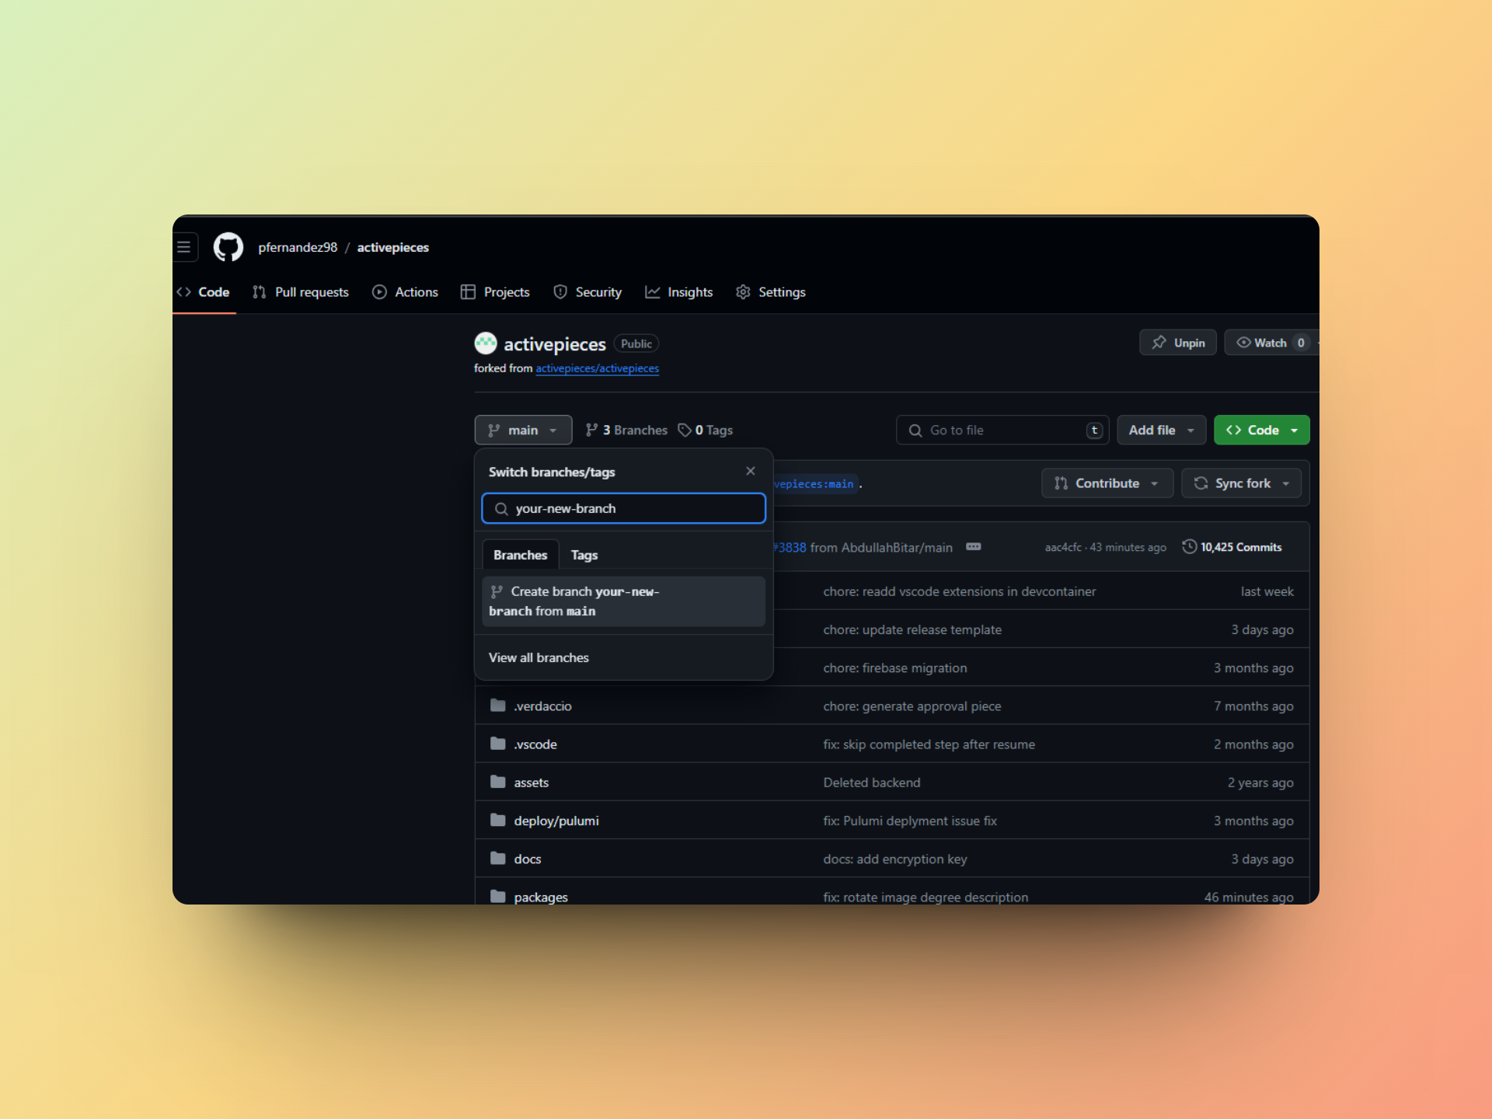
Task: Go to the Actions tab
Action: pos(405,292)
